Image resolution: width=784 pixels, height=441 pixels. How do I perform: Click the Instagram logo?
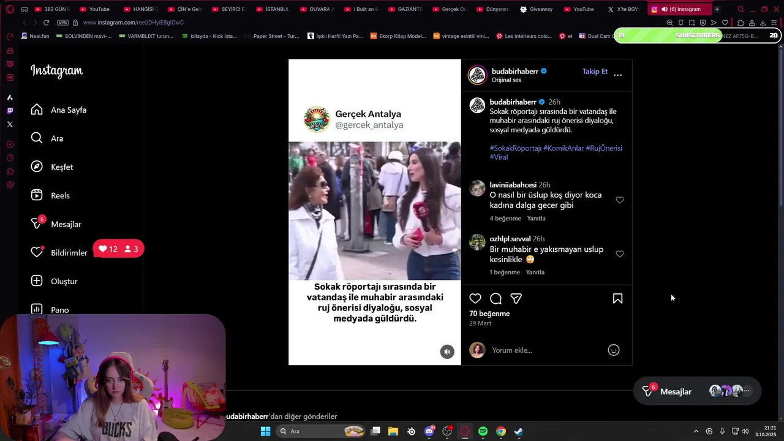pyautogui.click(x=56, y=71)
